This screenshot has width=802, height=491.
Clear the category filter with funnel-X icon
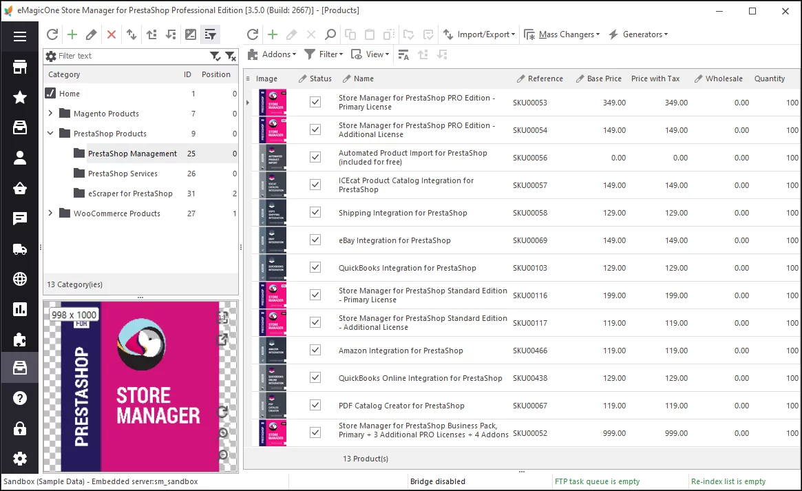(x=231, y=56)
